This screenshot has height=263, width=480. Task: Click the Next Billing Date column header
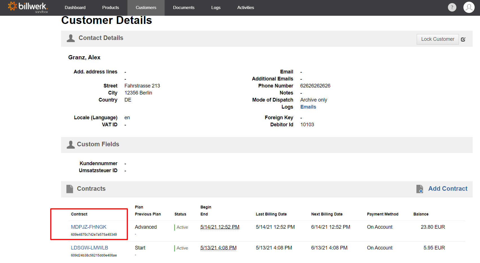[x=327, y=214]
